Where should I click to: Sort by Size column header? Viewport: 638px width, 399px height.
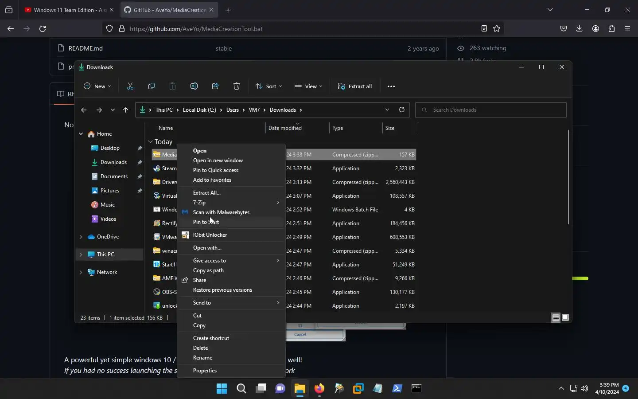(x=400, y=128)
